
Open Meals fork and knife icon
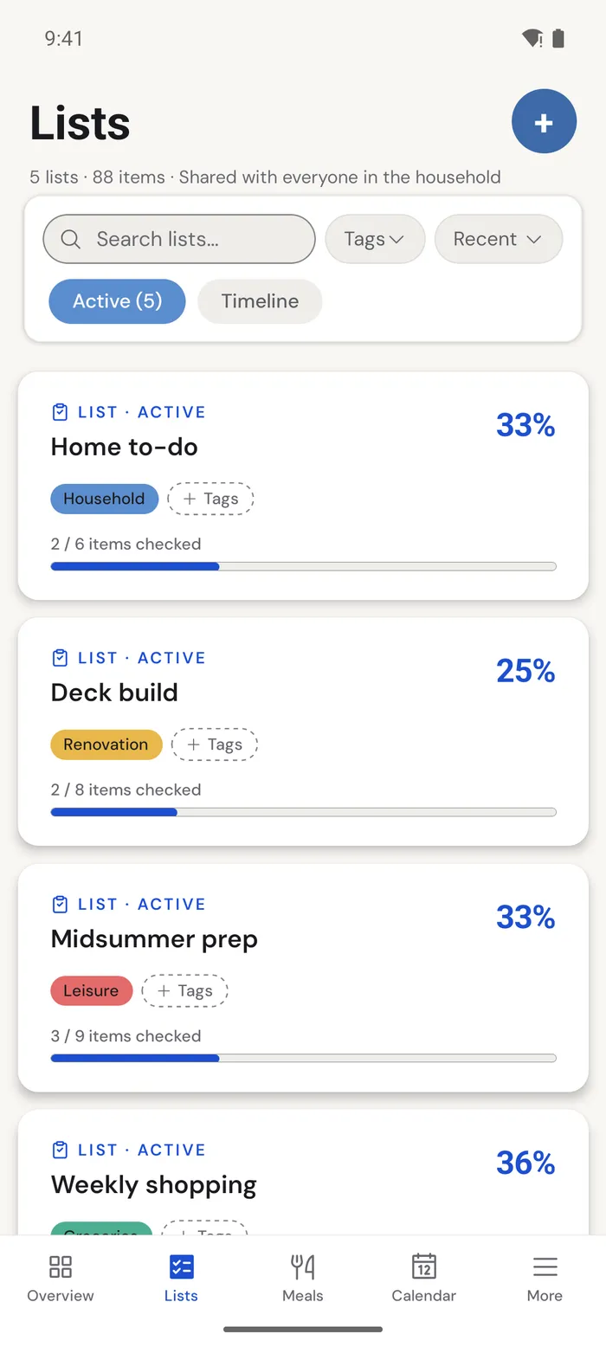coord(303,1267)
